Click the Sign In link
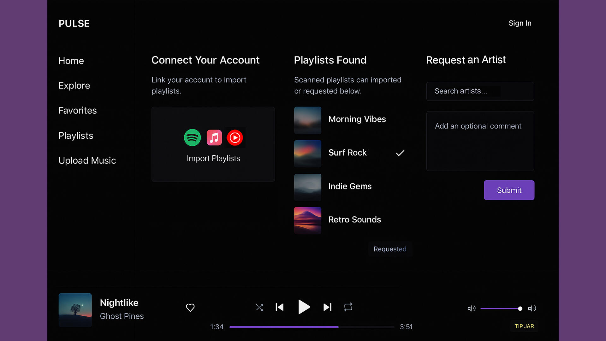 click(x=520, y=23)
